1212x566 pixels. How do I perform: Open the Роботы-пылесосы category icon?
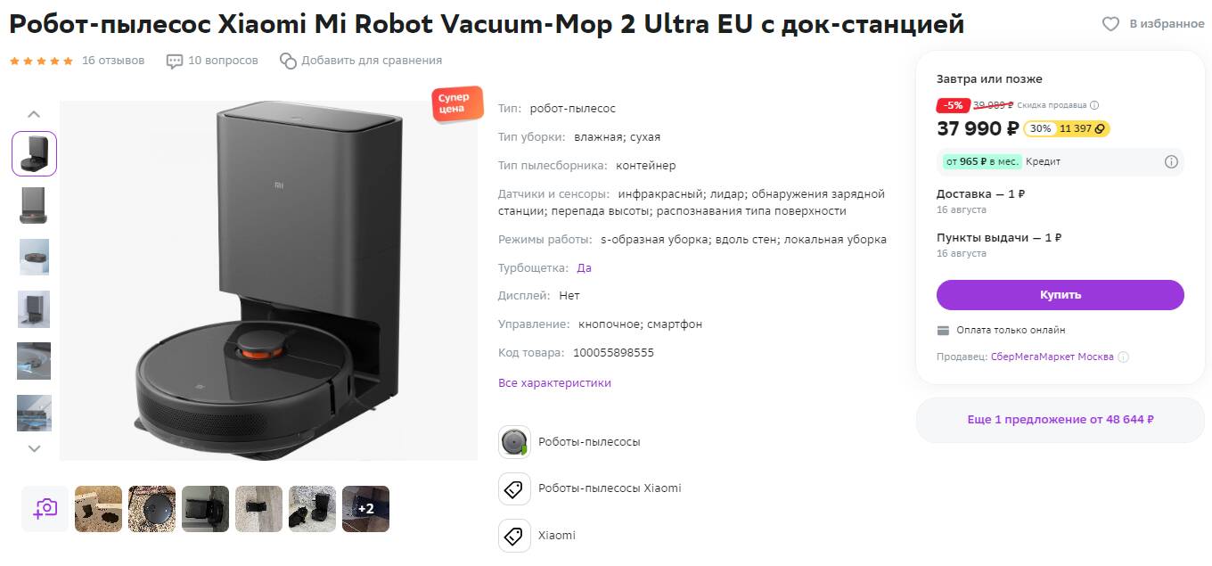click(514, 442)
